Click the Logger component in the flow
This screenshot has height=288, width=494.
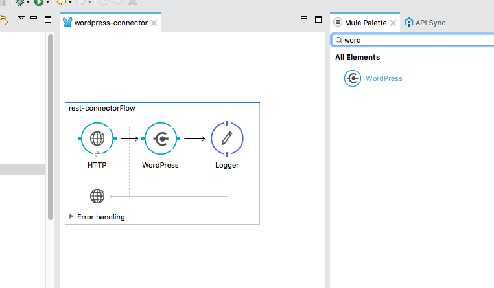pyautogui.click(x=227, y=138)
